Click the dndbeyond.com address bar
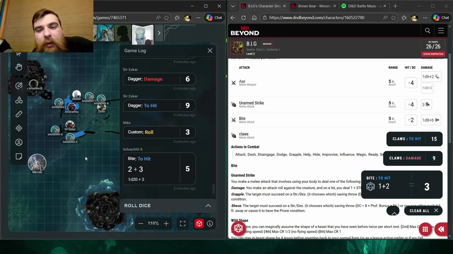453x254 pixels. click(317, 18)
